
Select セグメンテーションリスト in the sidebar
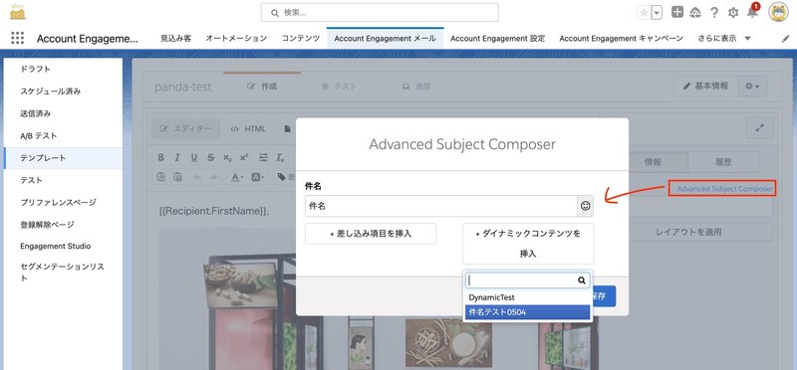pyautogui.click(x=63, y=273)
